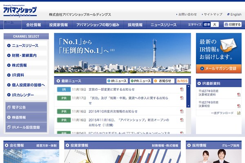Screen dimensions: 245x163
Task: Open the サイトマップ link
Action: point(213,14)
